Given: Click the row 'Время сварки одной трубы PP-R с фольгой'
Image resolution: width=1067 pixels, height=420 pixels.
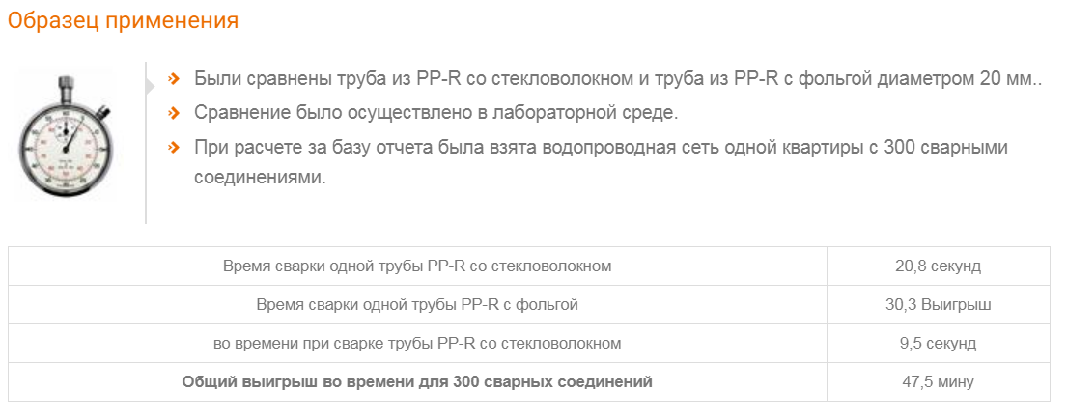Looking at the screenshot, I should click(x=417, y=304).
